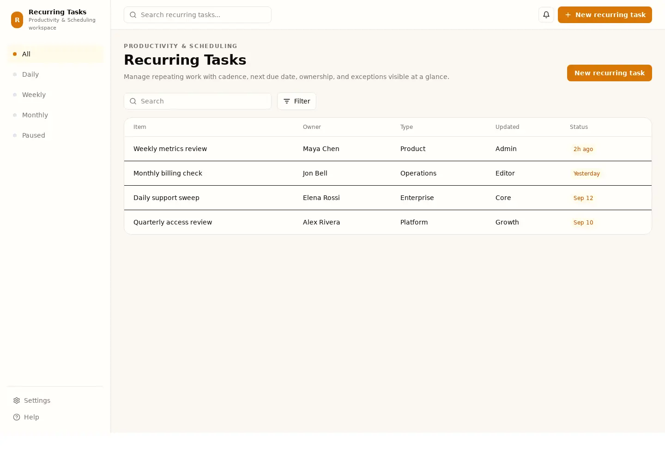Image resolution: width=665 pixels, height=473 pixels.
Task: Click the magnifier in the table search box
Action: click(x=133, y=101)
